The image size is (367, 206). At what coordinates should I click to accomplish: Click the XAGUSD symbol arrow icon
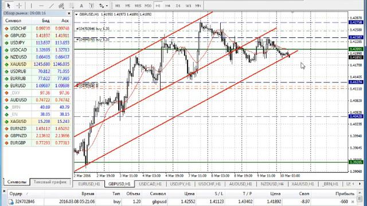pos(6,121)
